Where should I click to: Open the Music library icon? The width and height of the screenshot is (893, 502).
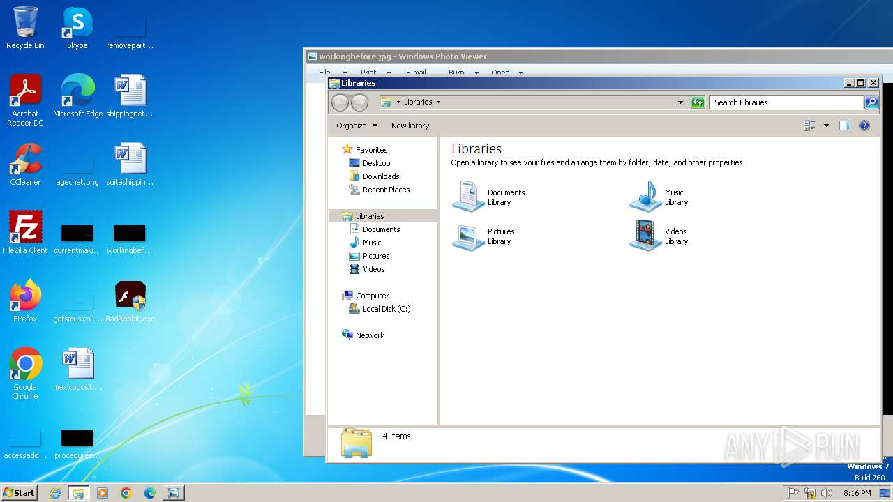coord(645,197)
